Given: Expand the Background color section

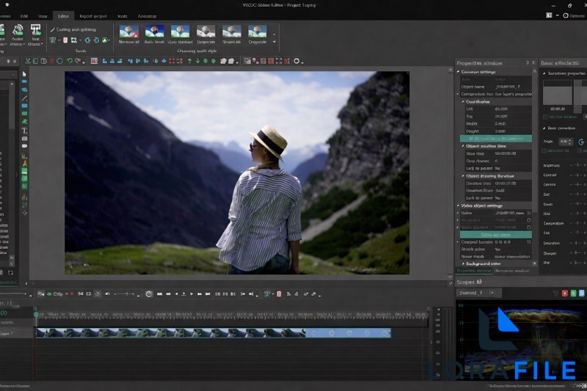Looking at the screenshot, I should (463, 264).
